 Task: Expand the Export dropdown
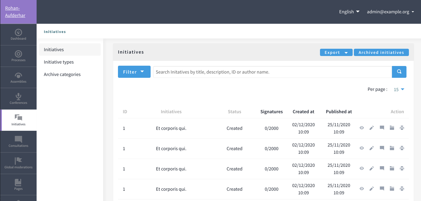pos(336,53)
